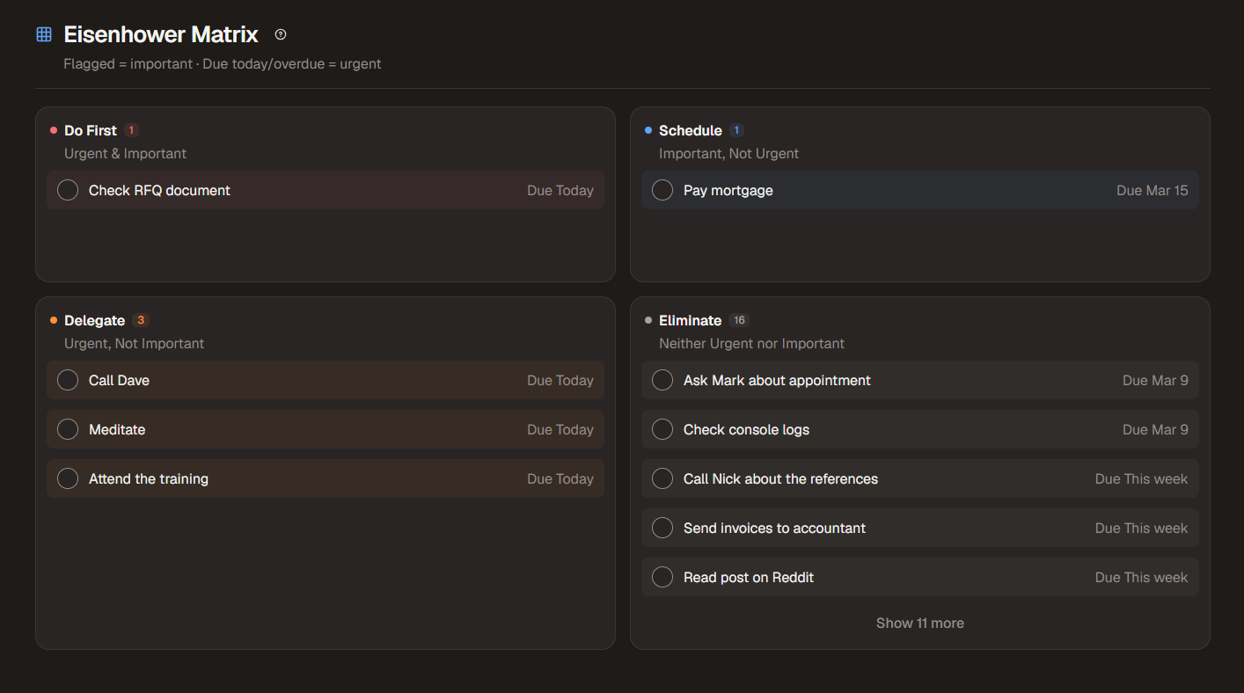Mark Check RFQ document as complete
Viewport: 1244px width, 693px height.
coord(68,190)
